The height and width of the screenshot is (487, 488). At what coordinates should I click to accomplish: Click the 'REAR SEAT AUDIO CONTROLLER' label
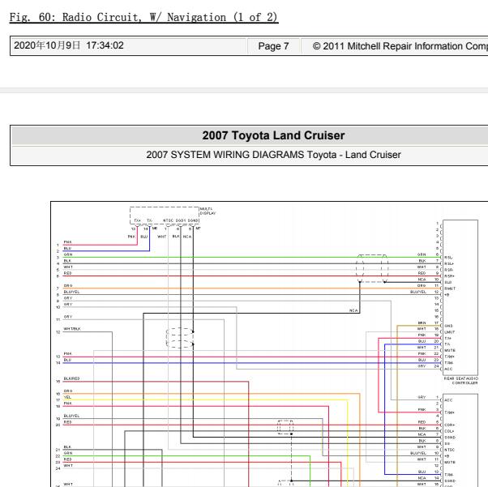[461, 381]
